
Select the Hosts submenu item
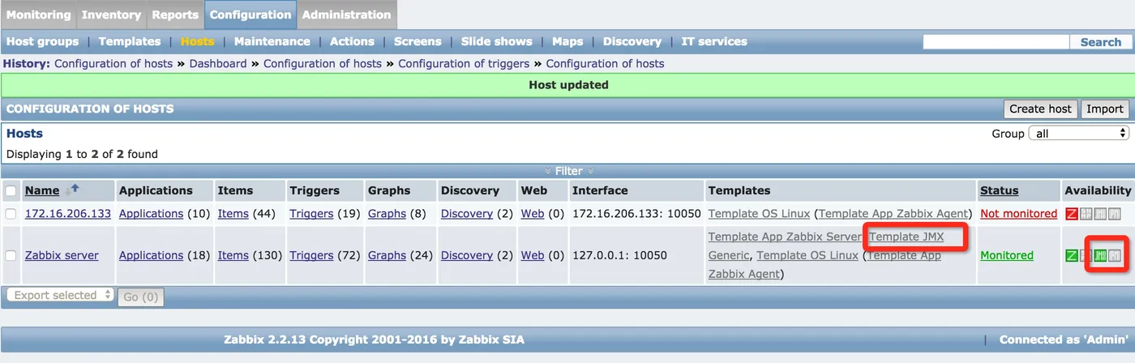point(198,41)
